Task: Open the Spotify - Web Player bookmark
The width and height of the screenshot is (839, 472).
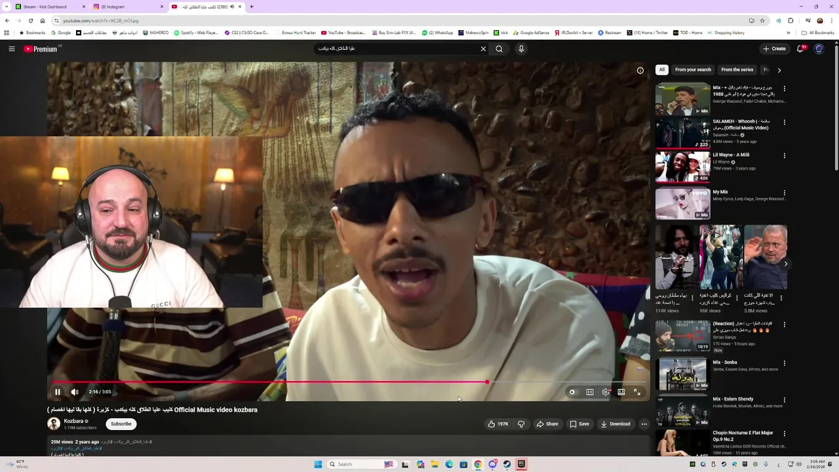Action: pyautogui.click(x=196, y=33)
